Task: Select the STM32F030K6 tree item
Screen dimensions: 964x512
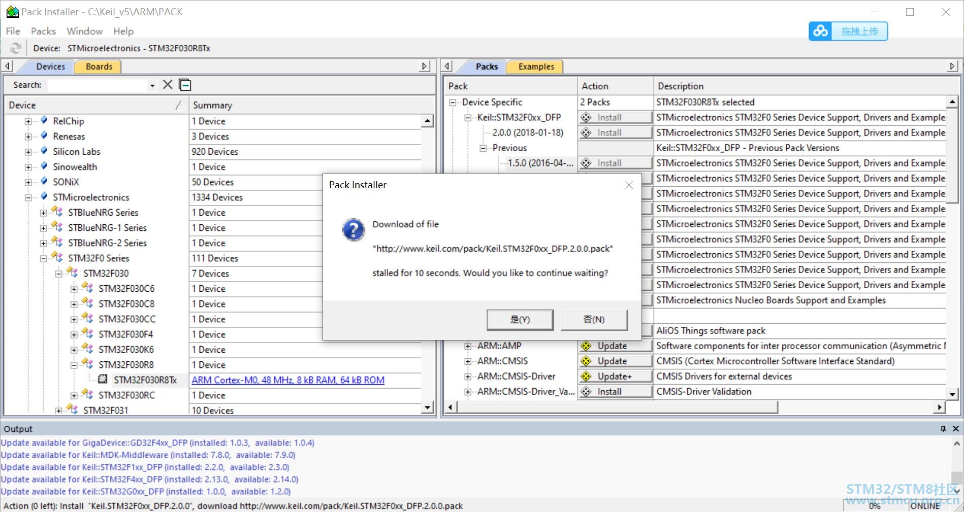Action: [126, 350]
